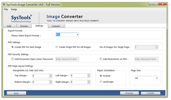The width and height of the screenshot is (171, 100).
Task: Increase Top Margin with up arrow
Action: 51,75
